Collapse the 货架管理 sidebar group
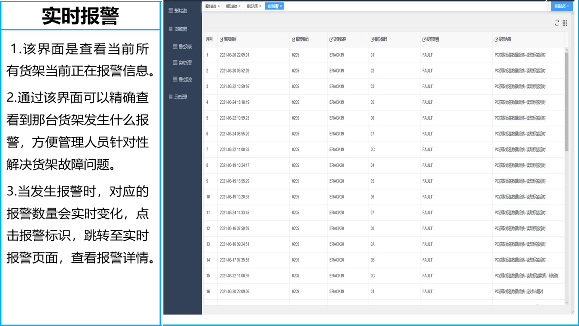This screenshot has width=579, height=326. [x=180, y=29]
